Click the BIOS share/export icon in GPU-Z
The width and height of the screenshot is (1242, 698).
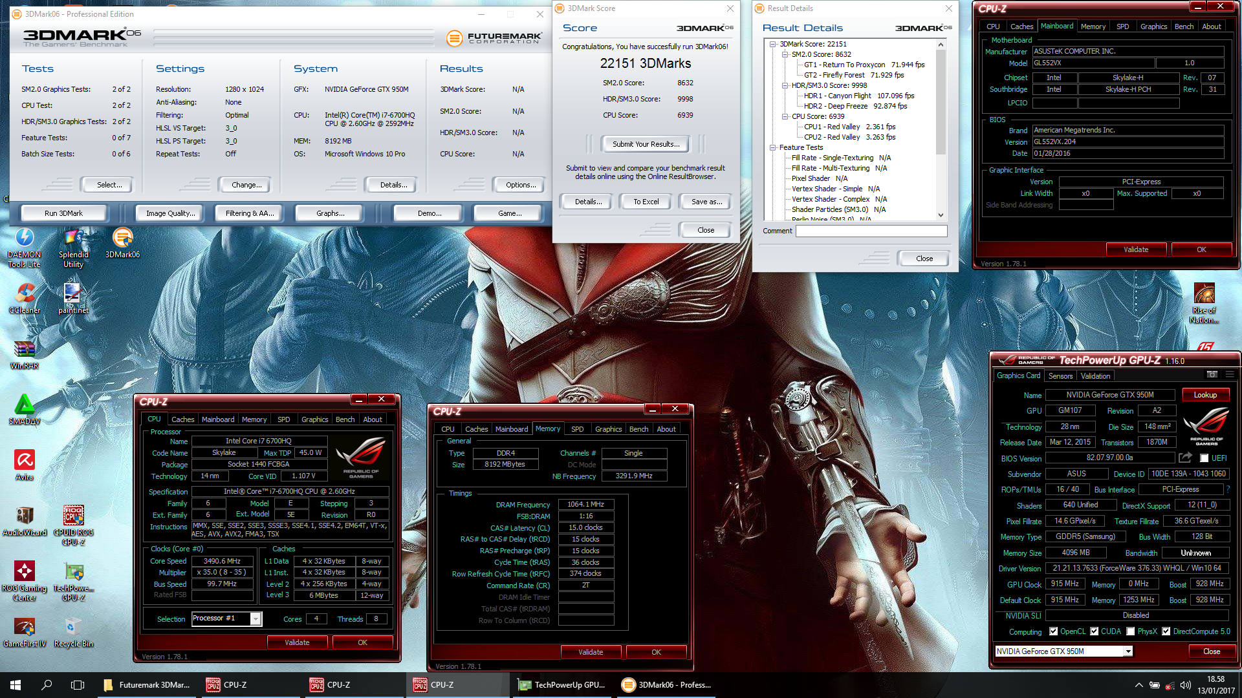(x=1185, y=458)
